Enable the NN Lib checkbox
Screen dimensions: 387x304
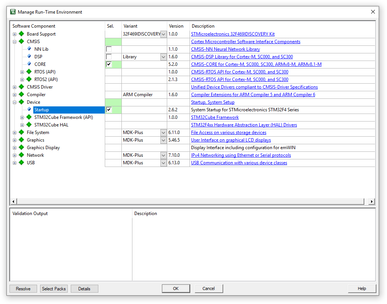click(109, 49)
